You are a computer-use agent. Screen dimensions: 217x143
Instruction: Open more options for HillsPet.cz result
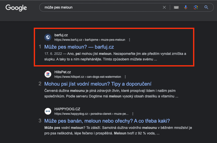pos(125,77)
